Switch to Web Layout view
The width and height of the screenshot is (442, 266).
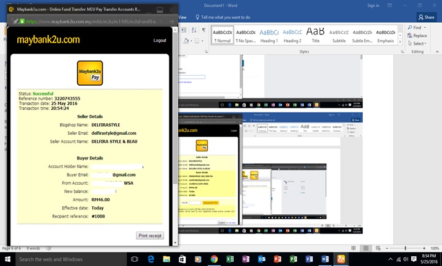point(378,248)
